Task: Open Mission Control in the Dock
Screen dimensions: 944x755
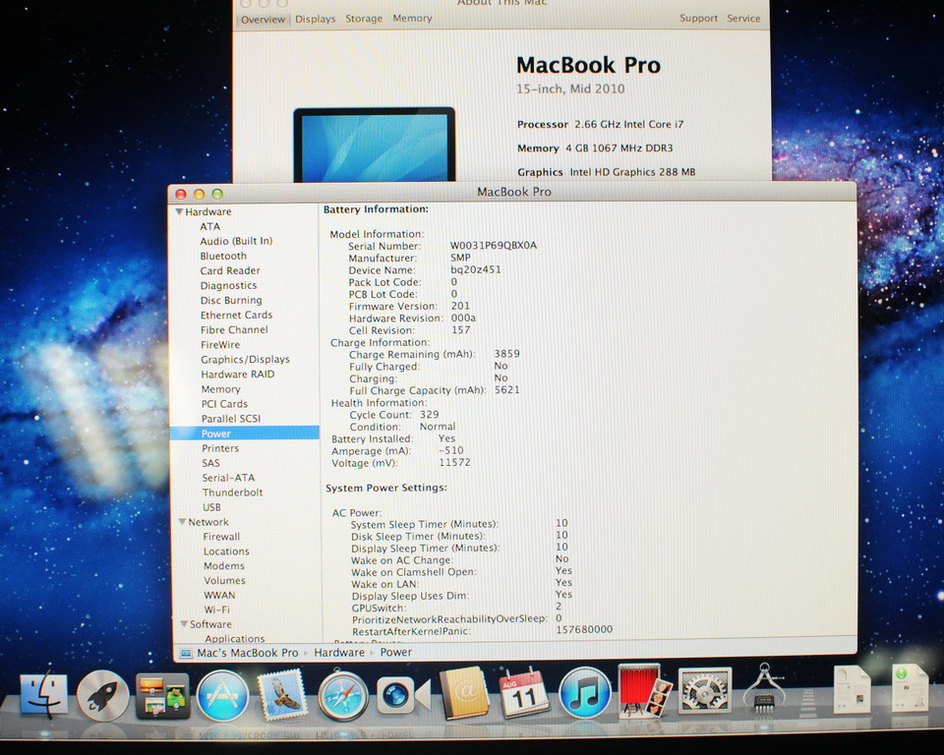Action: point(162,696)
